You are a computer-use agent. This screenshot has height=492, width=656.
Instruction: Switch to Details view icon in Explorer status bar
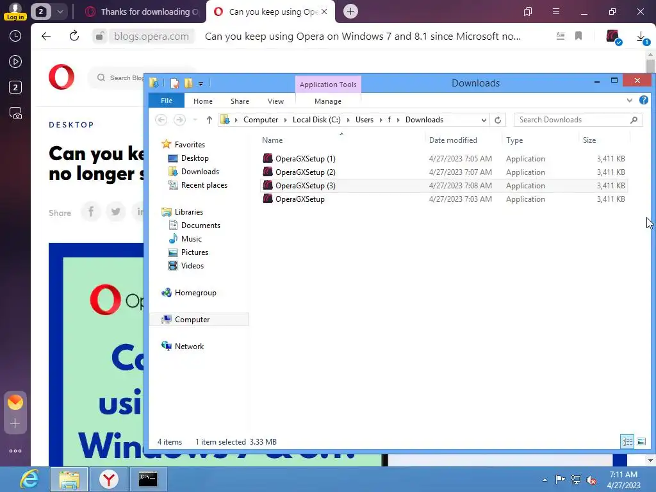(627, 441)
